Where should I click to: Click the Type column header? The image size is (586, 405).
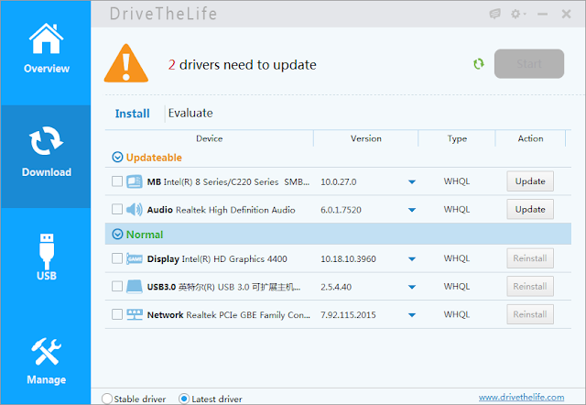click(x=457, y=138)
